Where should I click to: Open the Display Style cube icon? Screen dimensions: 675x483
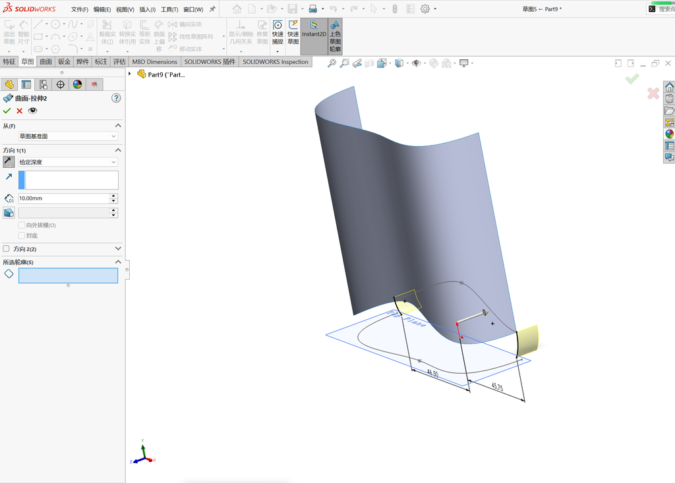click(x=399, y=63)
